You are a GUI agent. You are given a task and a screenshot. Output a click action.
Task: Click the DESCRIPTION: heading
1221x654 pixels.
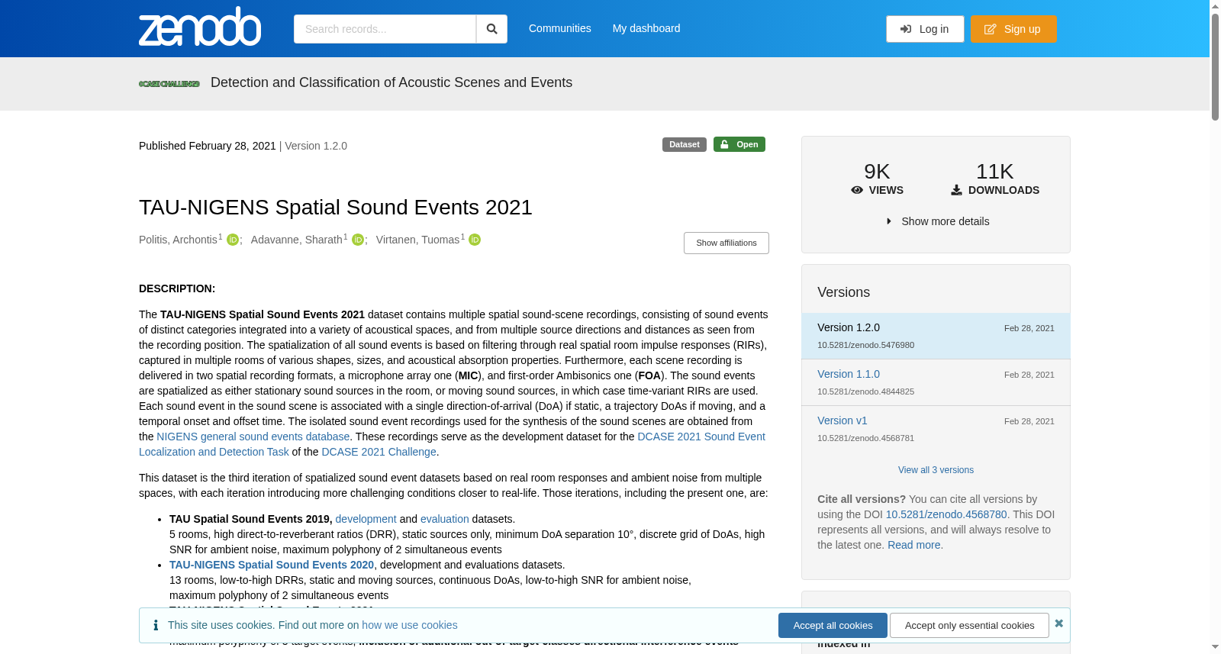coord(177,288)
